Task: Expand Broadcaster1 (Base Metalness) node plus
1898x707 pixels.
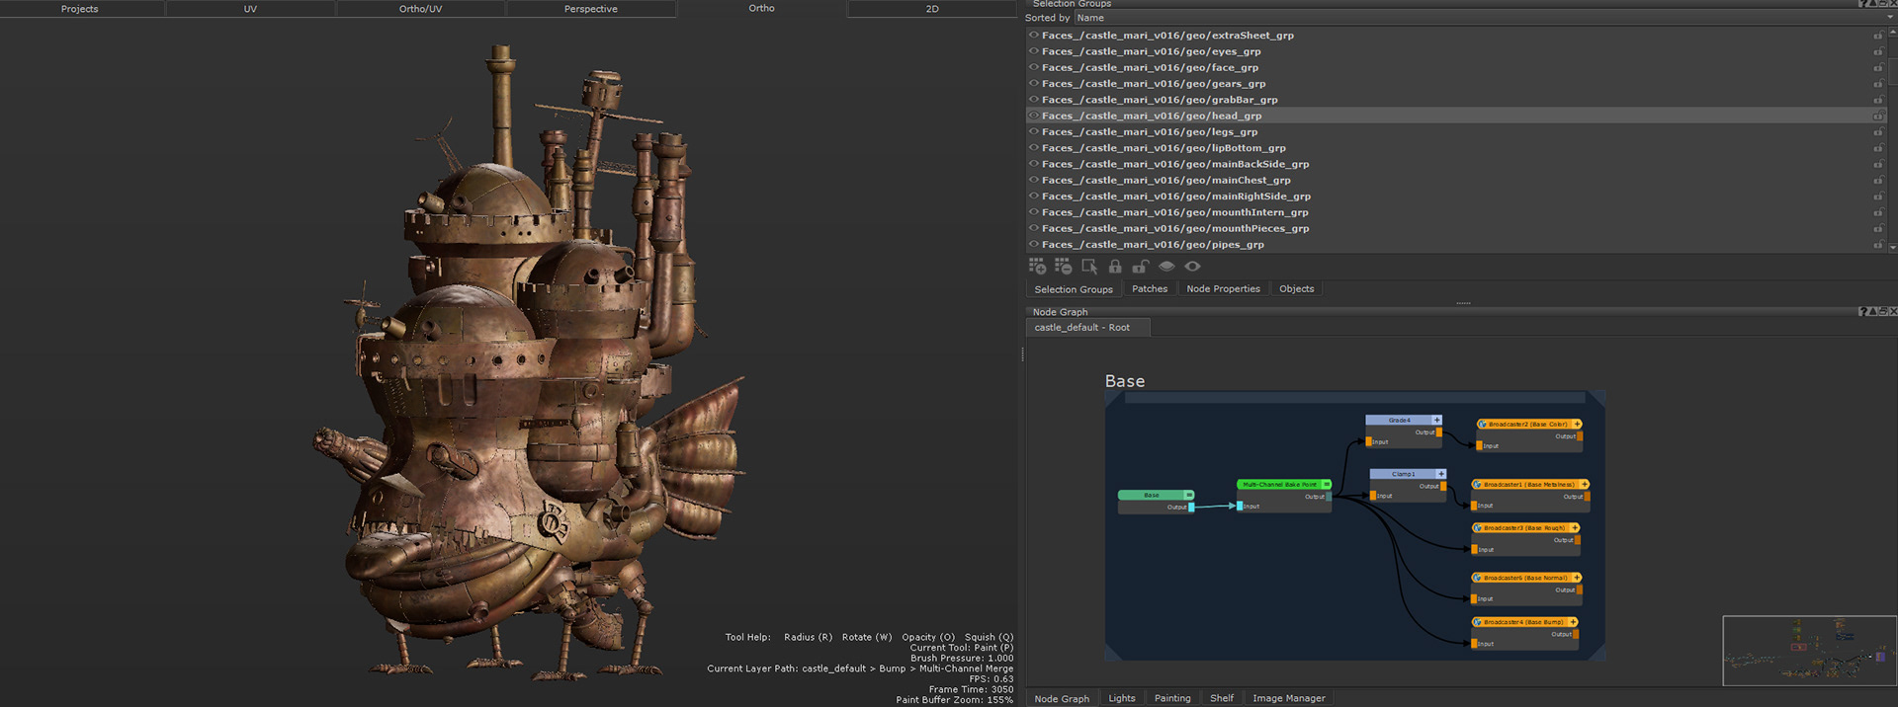Action: [1584, 485]
